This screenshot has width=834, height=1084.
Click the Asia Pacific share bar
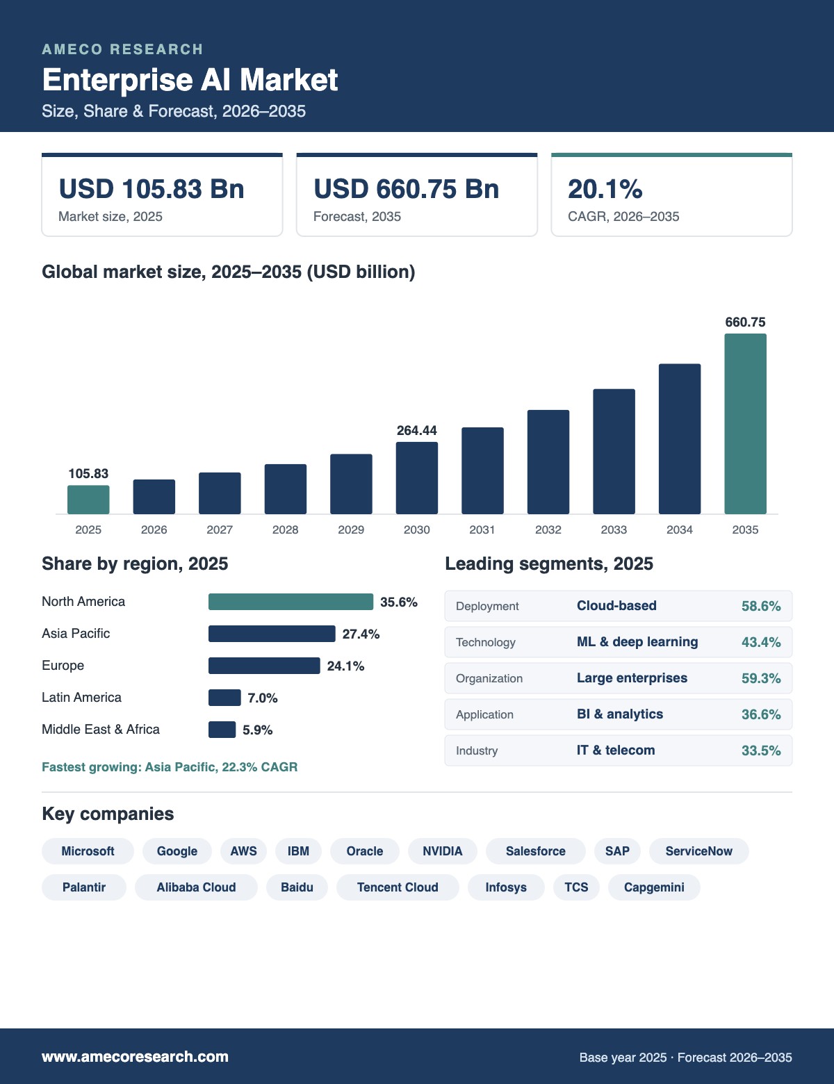pos(272,634)
